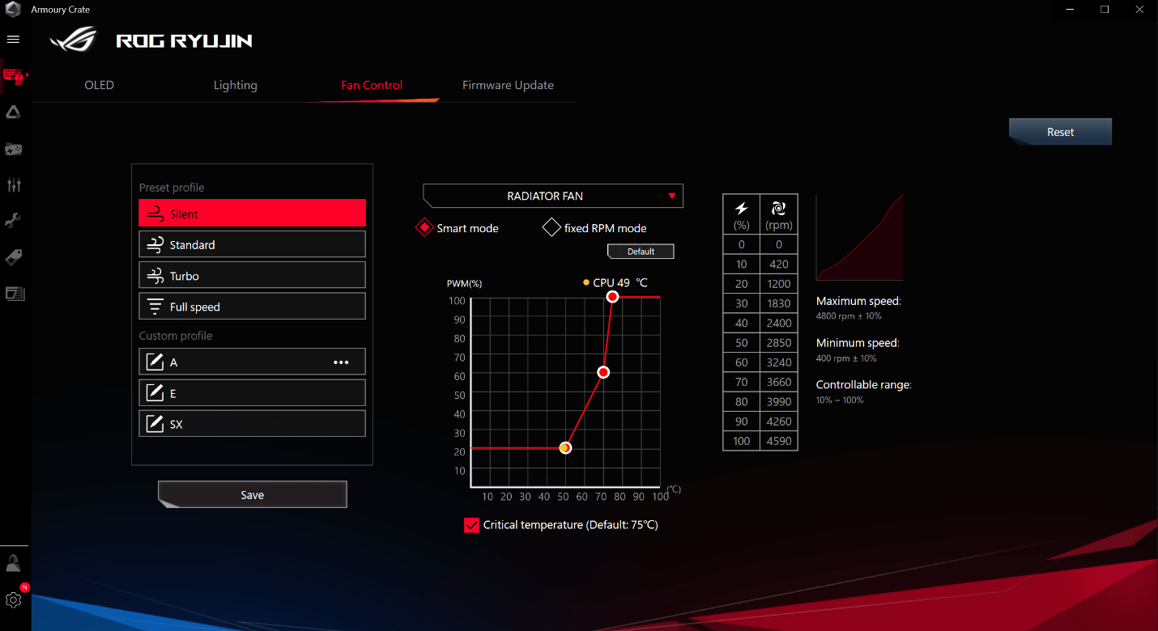The image size is (1158, 631).
Task: Open the hamburger menu in sidebar
Action: (13, 39)
